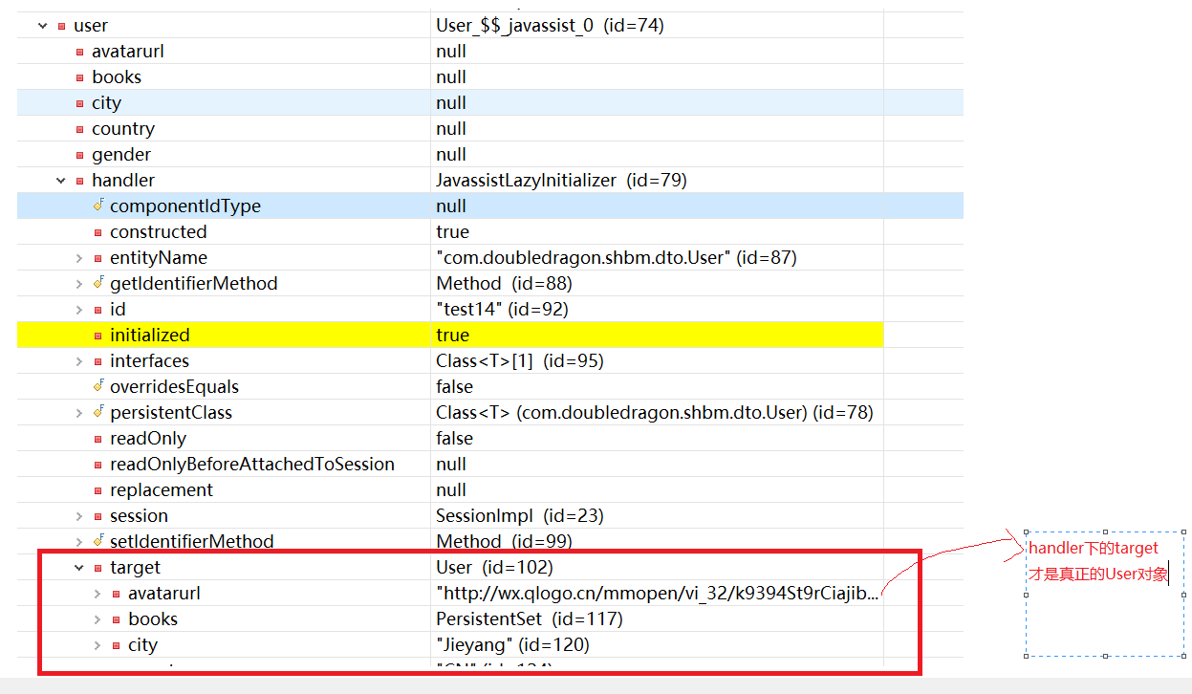Image resolution: width=1192 pixels, height=694 pixels.
Task: Click the red field icon beside user
Action: coord(62,26)
